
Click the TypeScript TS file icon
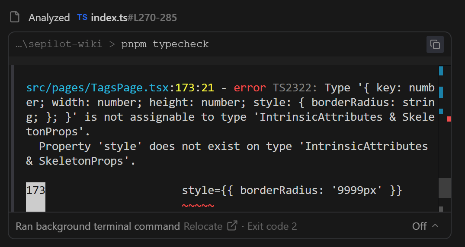82,17
